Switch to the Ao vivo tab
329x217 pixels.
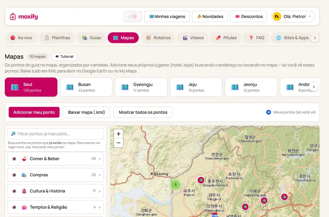coord(21,38)
